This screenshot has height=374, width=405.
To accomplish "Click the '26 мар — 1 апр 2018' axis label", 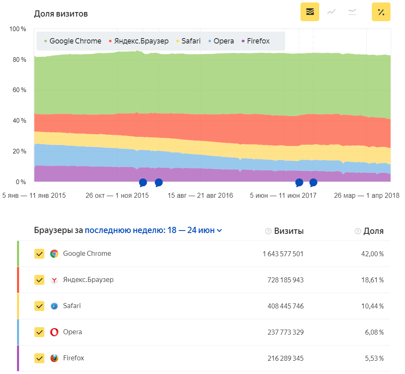I will pos(367,196).
